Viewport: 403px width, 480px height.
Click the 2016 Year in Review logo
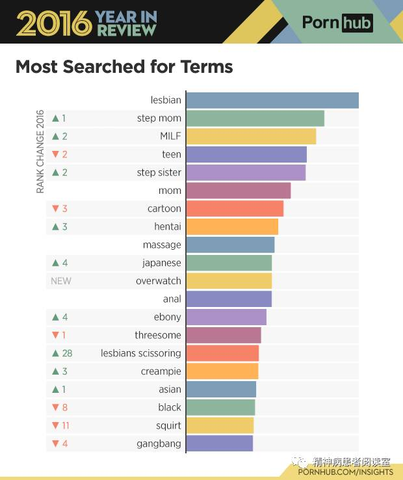[86, 23]
